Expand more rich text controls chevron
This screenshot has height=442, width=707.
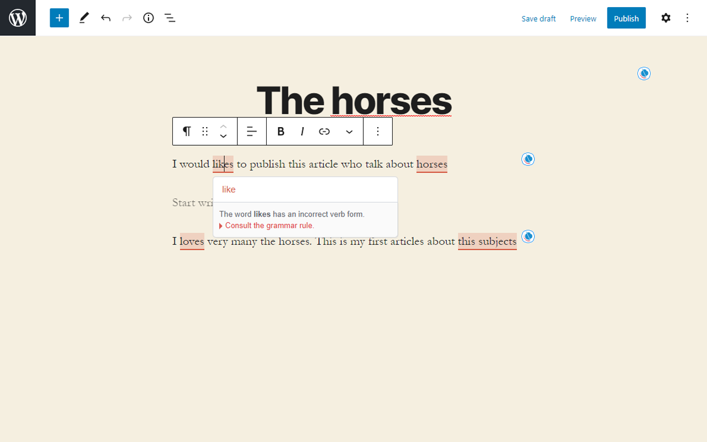pos(349,131)
